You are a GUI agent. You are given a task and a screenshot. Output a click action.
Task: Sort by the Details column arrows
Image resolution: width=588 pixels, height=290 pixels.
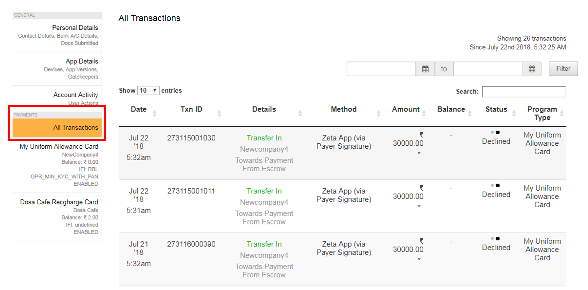pyautogui.click(x=300, y=113)
